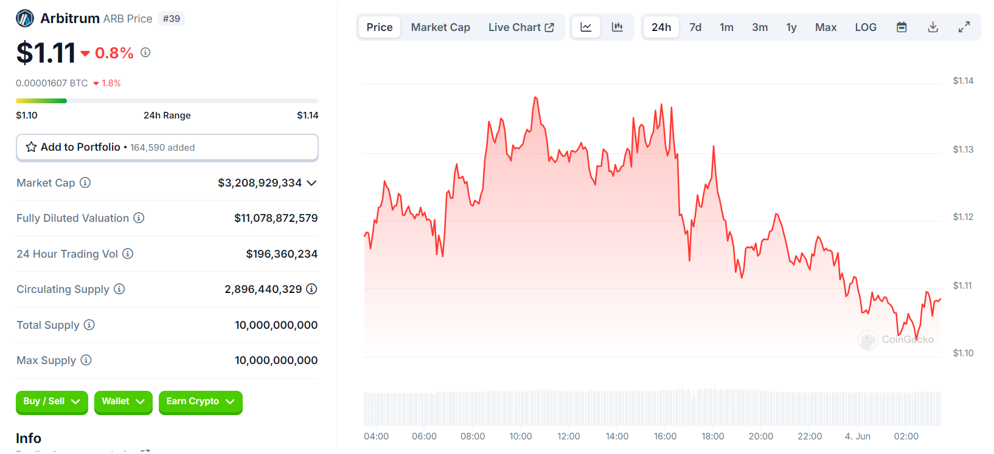Switch to line chart view icon
Screen dimensions: 994x454
(586, 27)
